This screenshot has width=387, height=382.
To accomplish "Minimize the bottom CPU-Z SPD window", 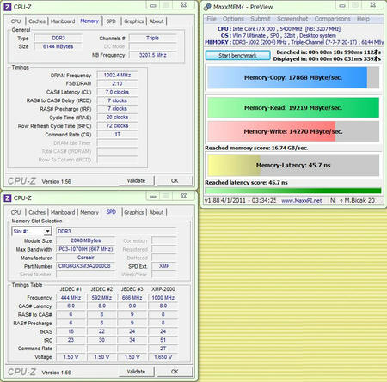I will click(x=153, y=196).
